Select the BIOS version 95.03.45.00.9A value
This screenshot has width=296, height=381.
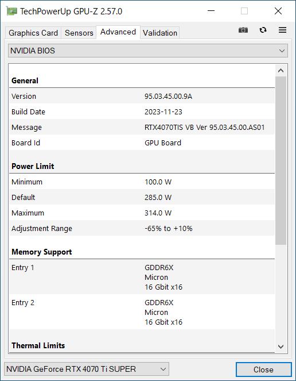tap(169, 97)
